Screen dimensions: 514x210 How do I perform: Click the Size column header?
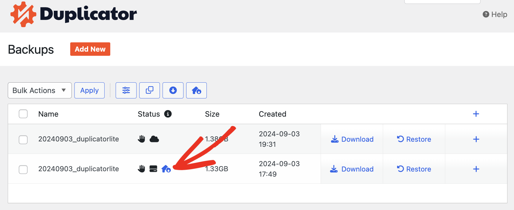click(212, 114)
